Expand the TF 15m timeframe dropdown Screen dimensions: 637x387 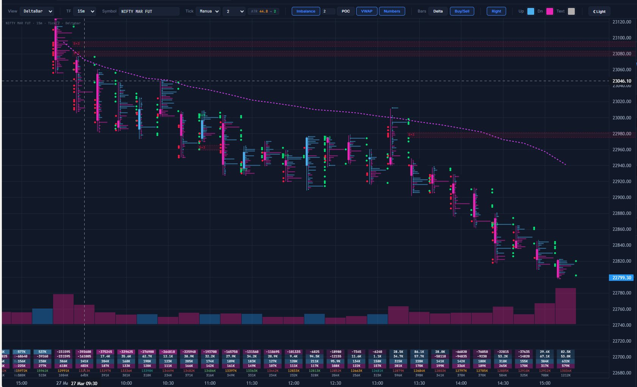pyautogui.click(x=85, y=11)
